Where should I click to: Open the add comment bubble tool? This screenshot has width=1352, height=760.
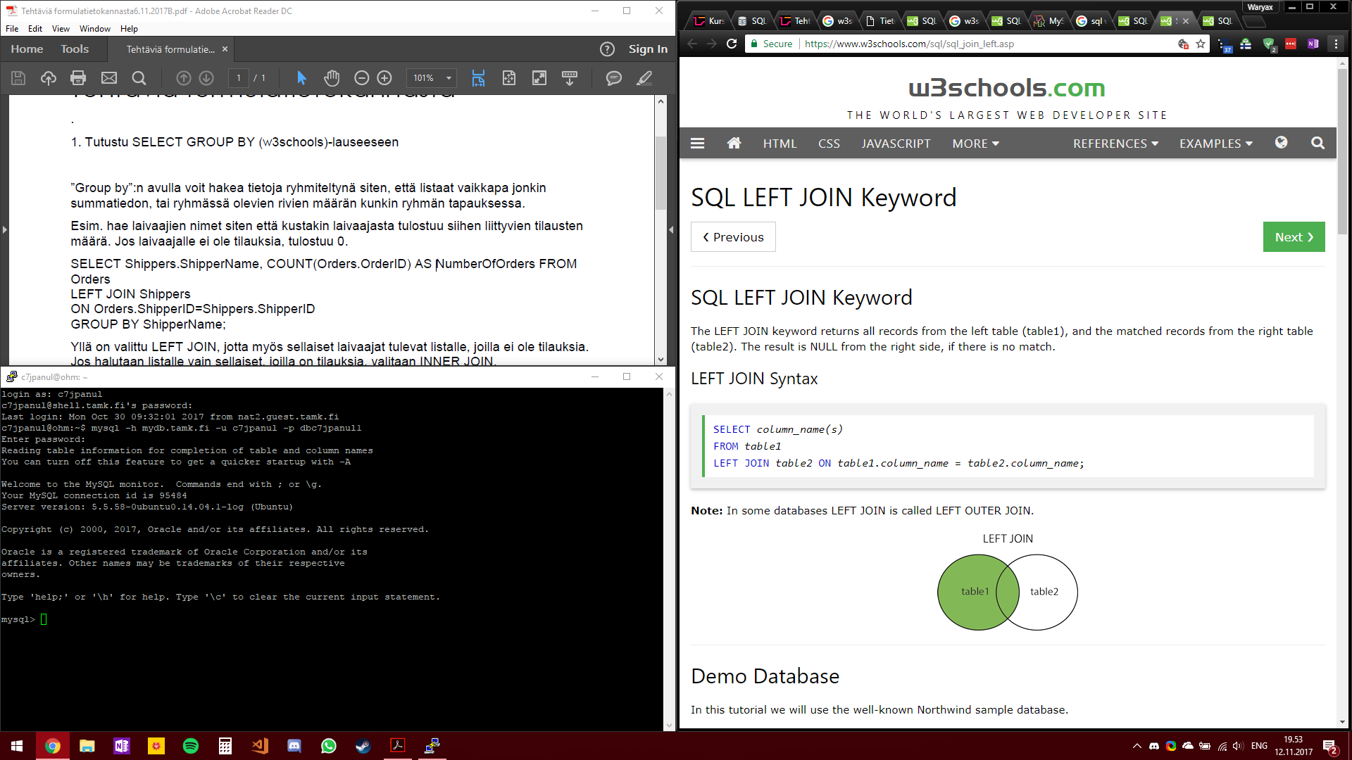coord(614,78)
